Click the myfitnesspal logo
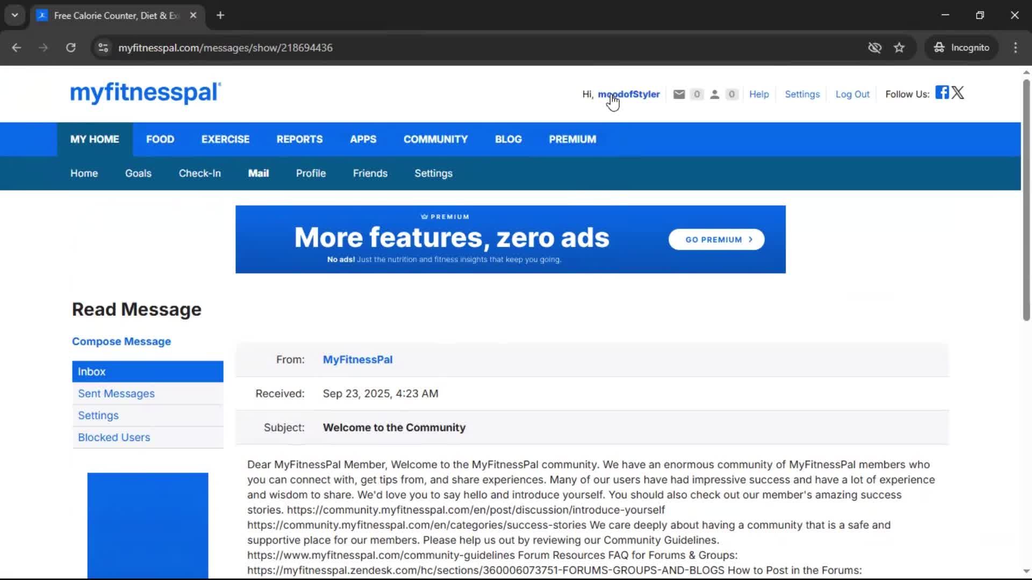 [x=146, y=93]
